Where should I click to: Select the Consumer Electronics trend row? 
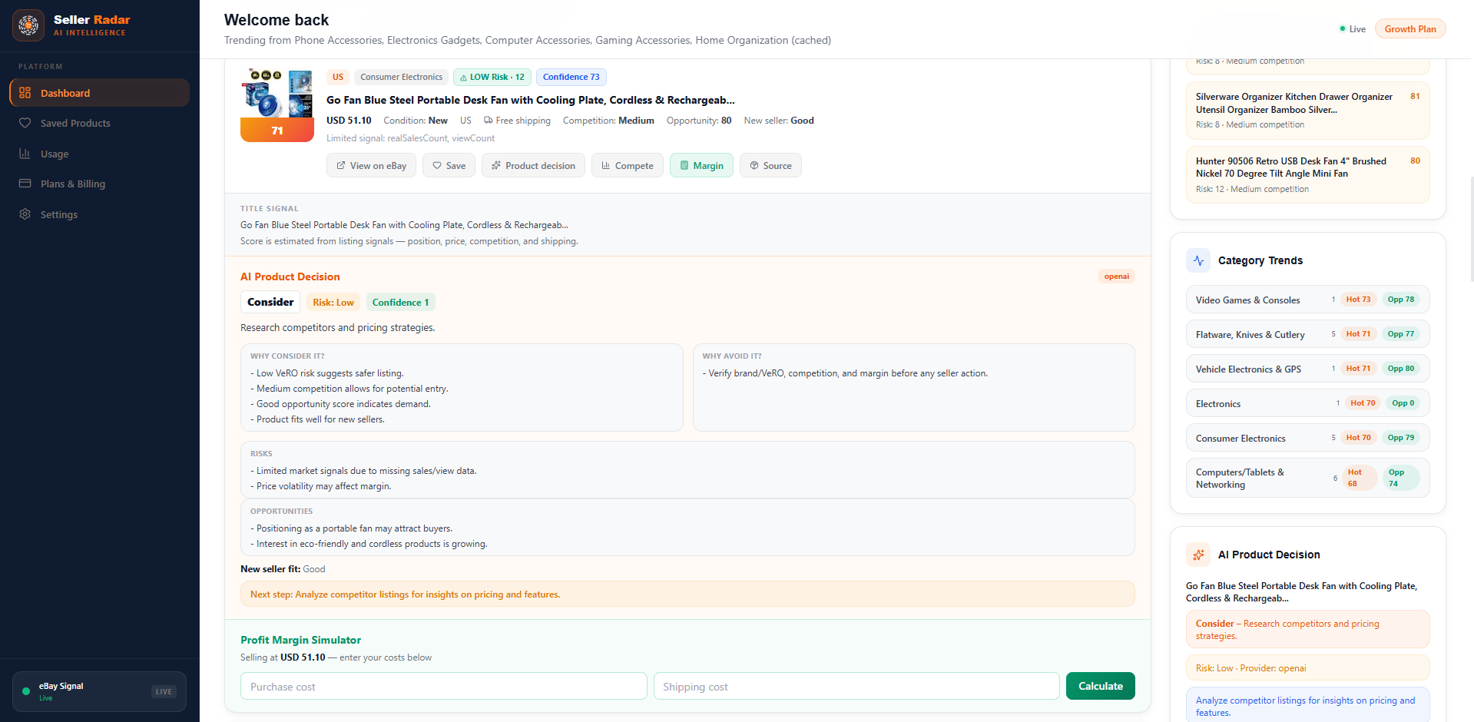[x=1307, y=438]
